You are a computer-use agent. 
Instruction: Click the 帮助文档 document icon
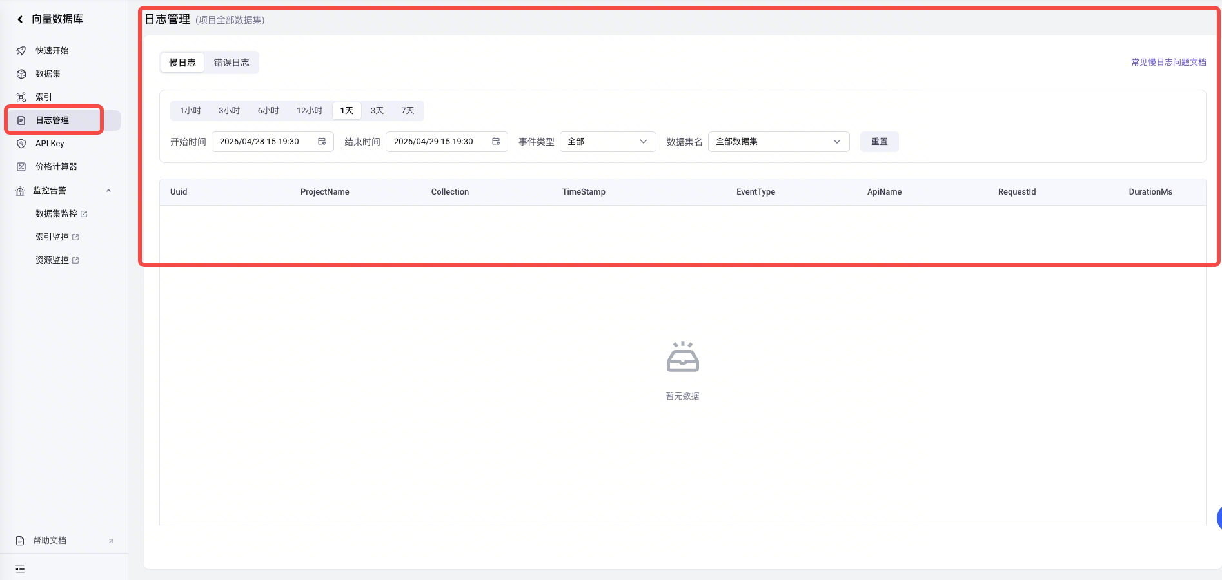pos(20,541)
